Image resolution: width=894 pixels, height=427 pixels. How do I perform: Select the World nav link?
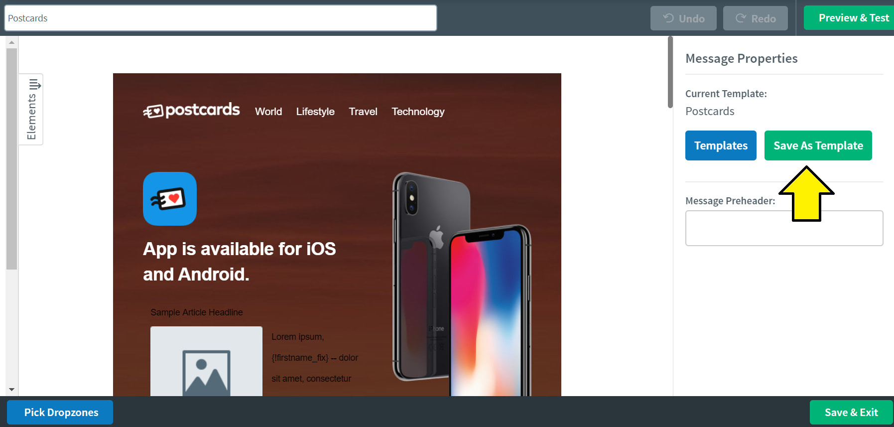tap(268, 112)
